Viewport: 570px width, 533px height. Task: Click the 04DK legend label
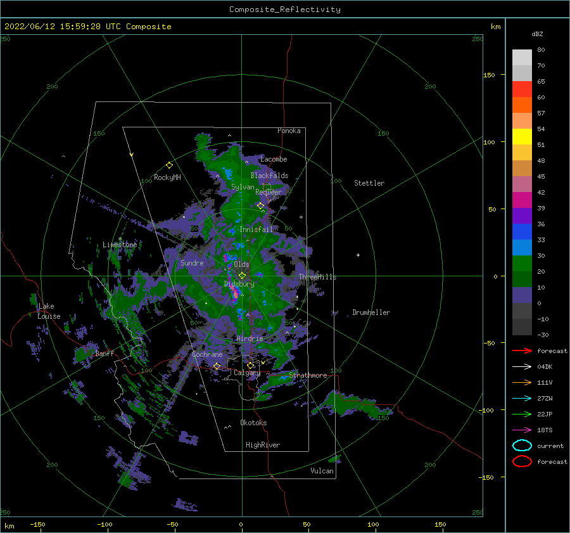coord(545,367)
